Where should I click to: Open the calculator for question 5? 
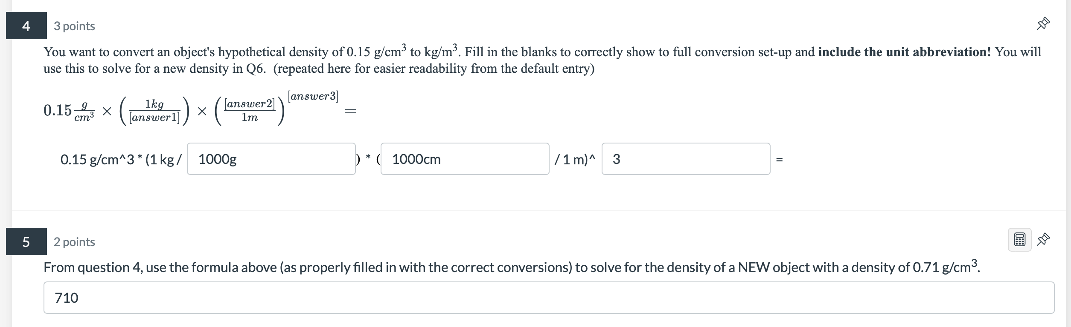tap(1020, 240)
